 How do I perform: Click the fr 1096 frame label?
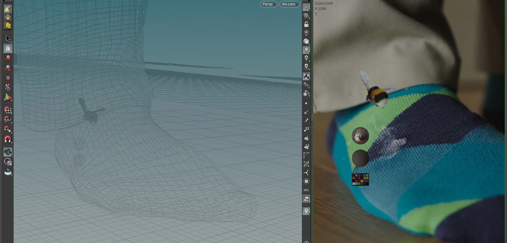321,8
